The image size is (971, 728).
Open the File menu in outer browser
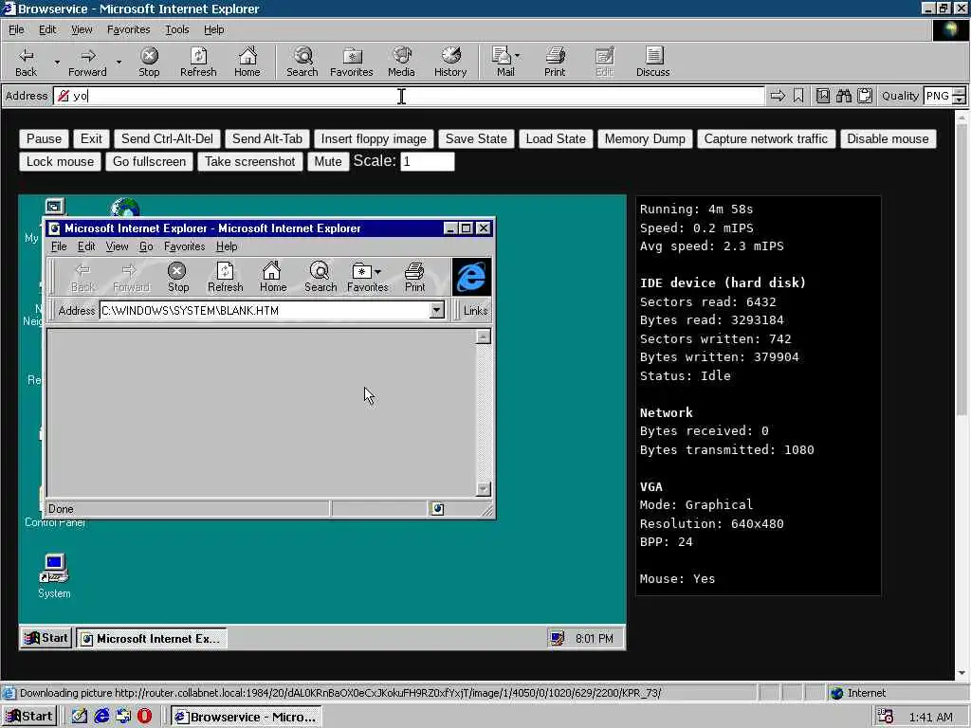point(16,29)
